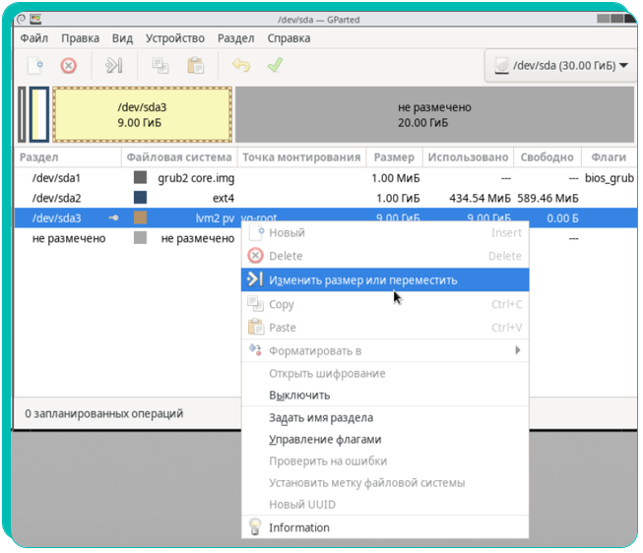Click the Paste partition toolbar icon
This screenshot has width=643, height=553.
click(196, 66)
